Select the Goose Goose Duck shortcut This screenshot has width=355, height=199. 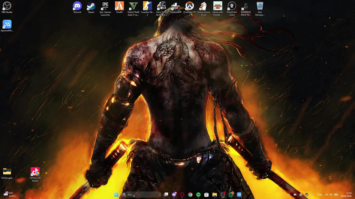click(204, 9)
